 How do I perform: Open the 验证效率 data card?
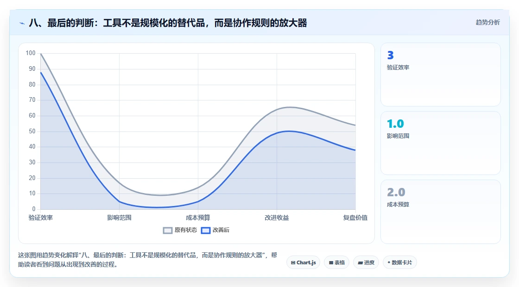coord(441,75)
